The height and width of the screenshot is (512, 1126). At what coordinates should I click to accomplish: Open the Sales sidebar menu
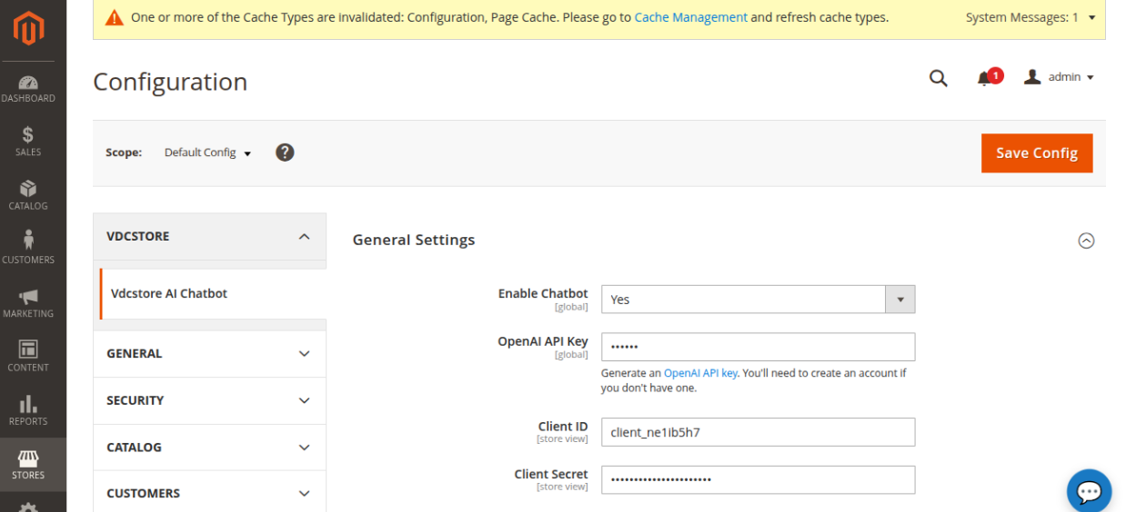coord(28,142)
